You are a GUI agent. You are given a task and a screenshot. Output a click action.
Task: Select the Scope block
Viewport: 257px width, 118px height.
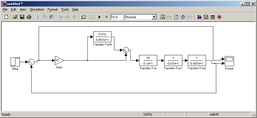(x=229, y=61)
